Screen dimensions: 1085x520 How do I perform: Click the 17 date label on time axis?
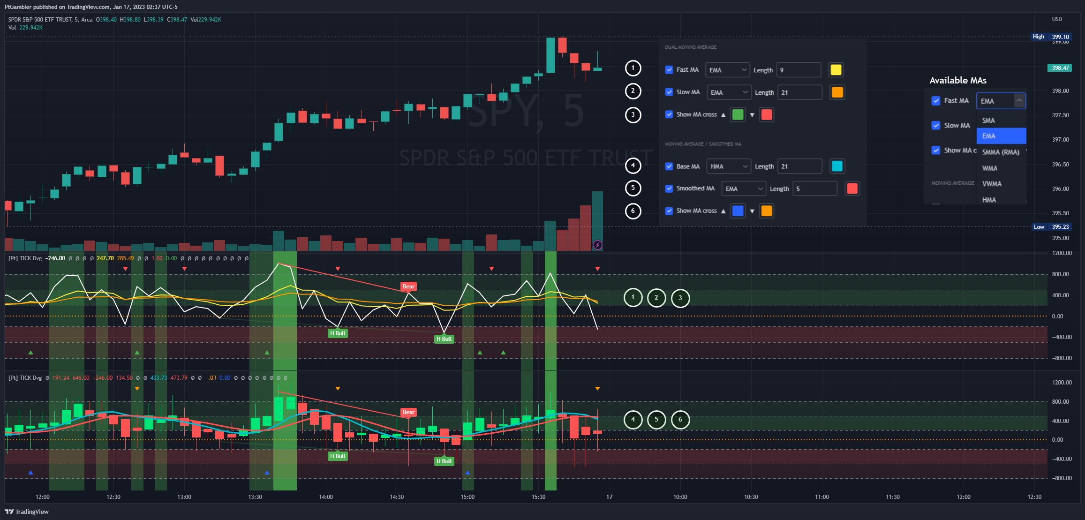tap(609, 497)
